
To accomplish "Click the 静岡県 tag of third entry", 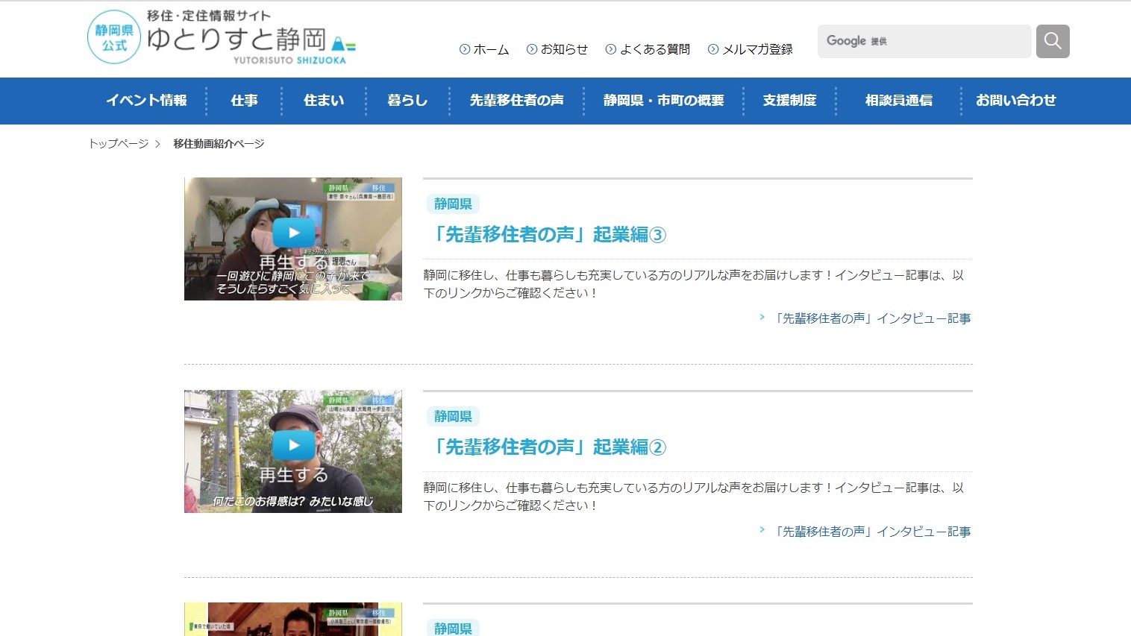I will pyautogui.click(x=453, y=628).
